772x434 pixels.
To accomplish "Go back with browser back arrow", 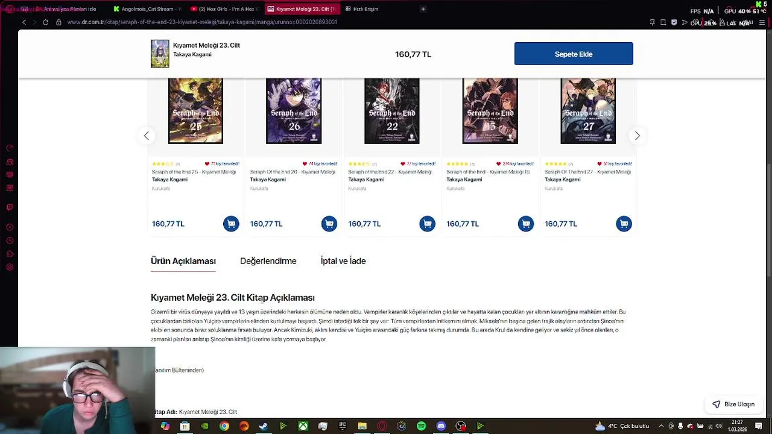I will point(24,22).
